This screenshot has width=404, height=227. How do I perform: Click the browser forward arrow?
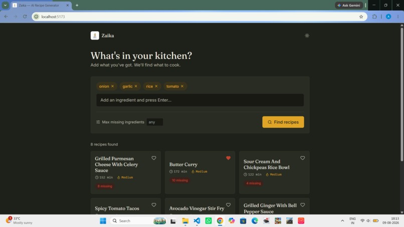[x=16, y=17]
